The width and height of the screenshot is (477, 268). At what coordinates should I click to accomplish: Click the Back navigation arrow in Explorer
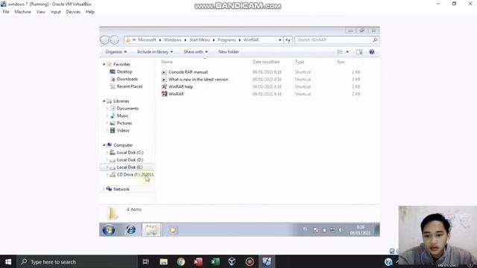(x=104, y=39)
